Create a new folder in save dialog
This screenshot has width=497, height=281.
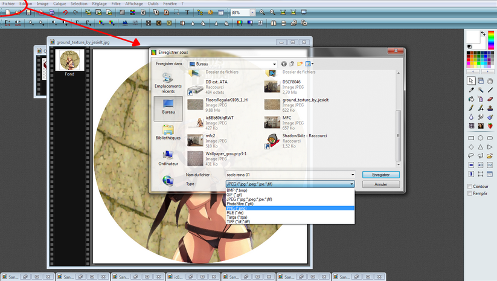click(300, 63)
